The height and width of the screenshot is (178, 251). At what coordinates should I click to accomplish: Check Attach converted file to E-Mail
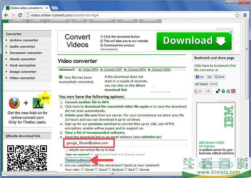[x=66, y=150]
